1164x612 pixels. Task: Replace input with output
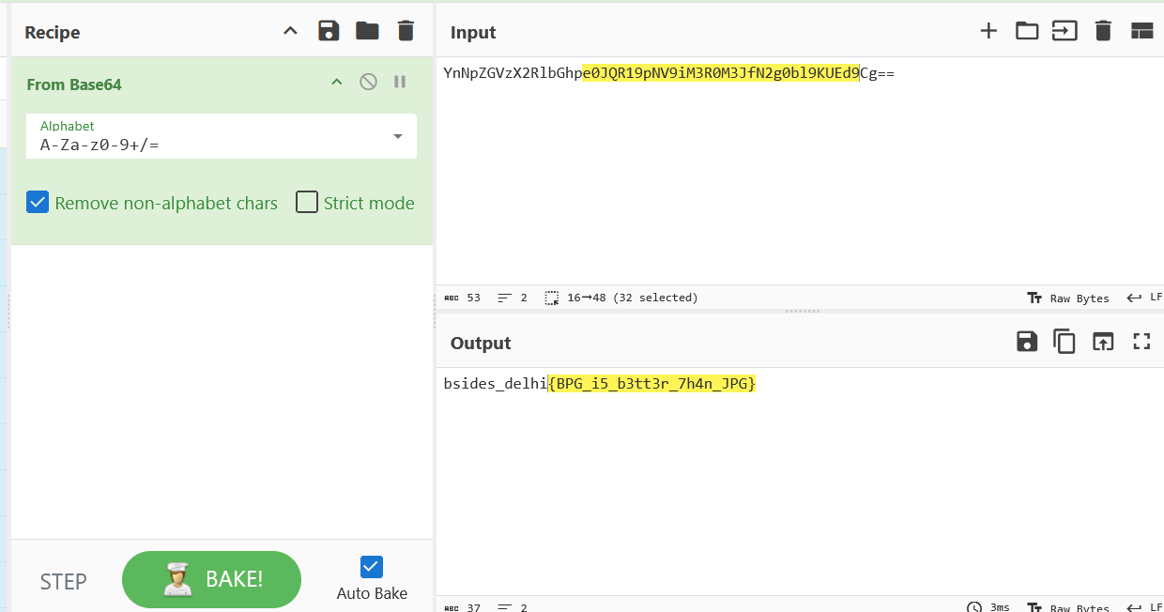pos(1102,342)
